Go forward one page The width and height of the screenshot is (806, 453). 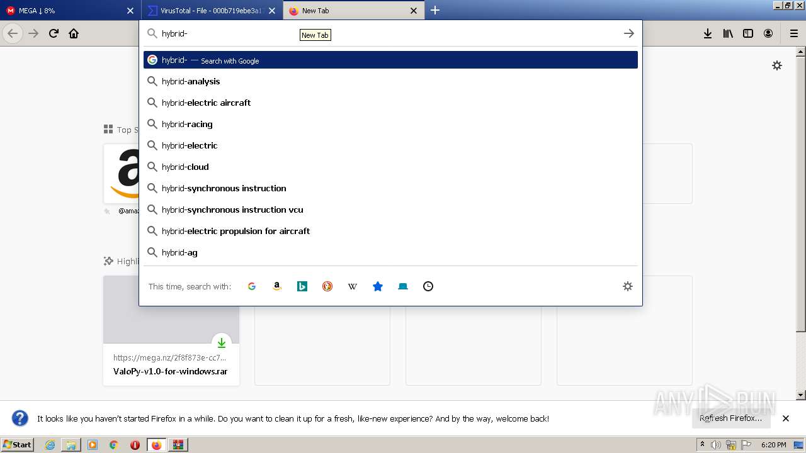coord(33,33)
